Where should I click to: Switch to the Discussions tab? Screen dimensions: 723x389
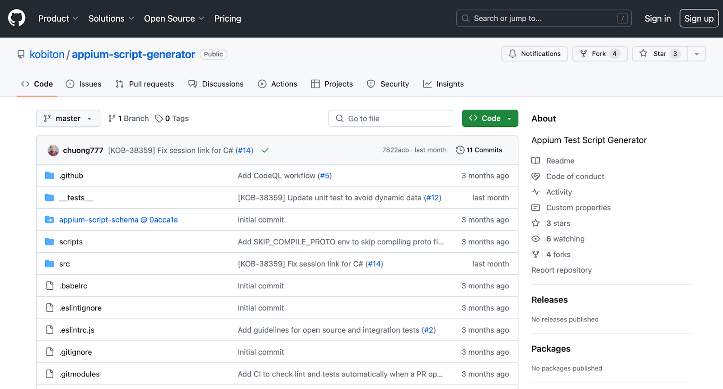216,84
